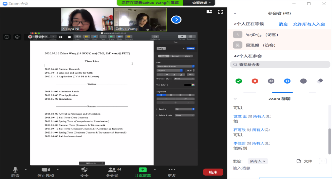This screenshot has width=332, height=179.
Task: Click the meeting info circle icon
Action: click(x=7, y=37)
